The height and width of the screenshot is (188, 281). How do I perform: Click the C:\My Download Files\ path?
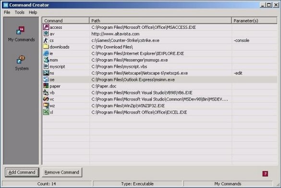point(112,47)
